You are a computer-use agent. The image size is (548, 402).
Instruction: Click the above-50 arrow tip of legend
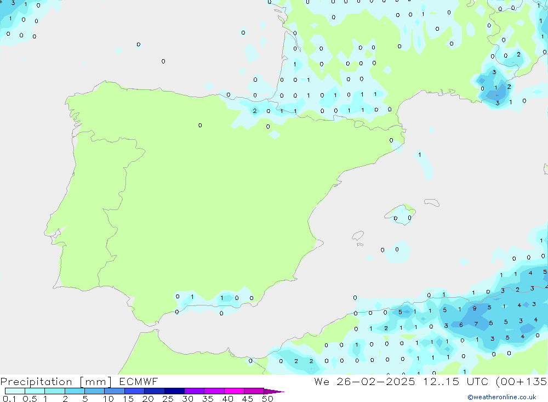pyautogui.click(x=274, y=392)
